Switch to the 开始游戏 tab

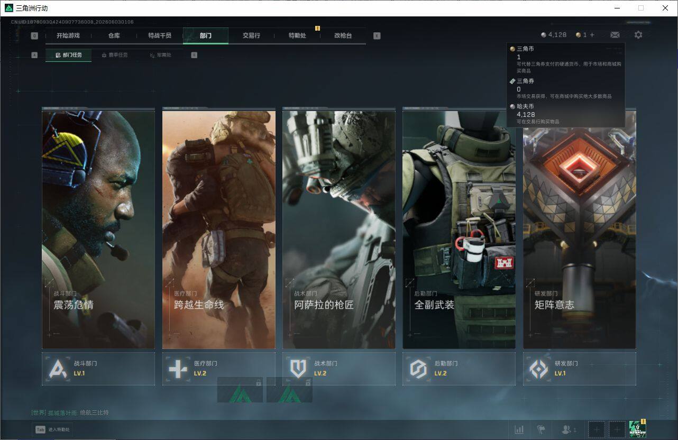click(x=68, y=35)
